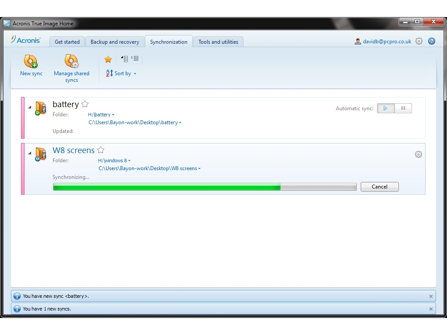The image size is (447, 335).
Task: Open W8 screens sync settings gear
Action: point(418,154)
